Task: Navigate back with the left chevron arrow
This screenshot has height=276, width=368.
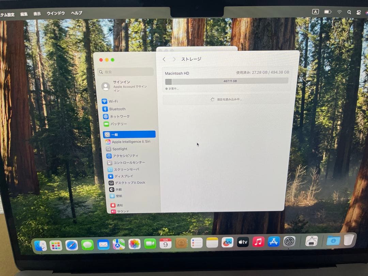Action: click(x=164, y=59)
